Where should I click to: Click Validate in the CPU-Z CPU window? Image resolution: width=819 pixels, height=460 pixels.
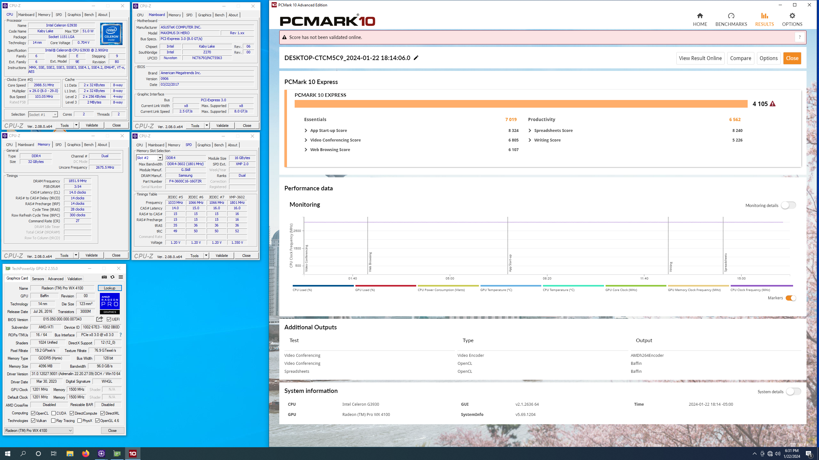[92, 125]
